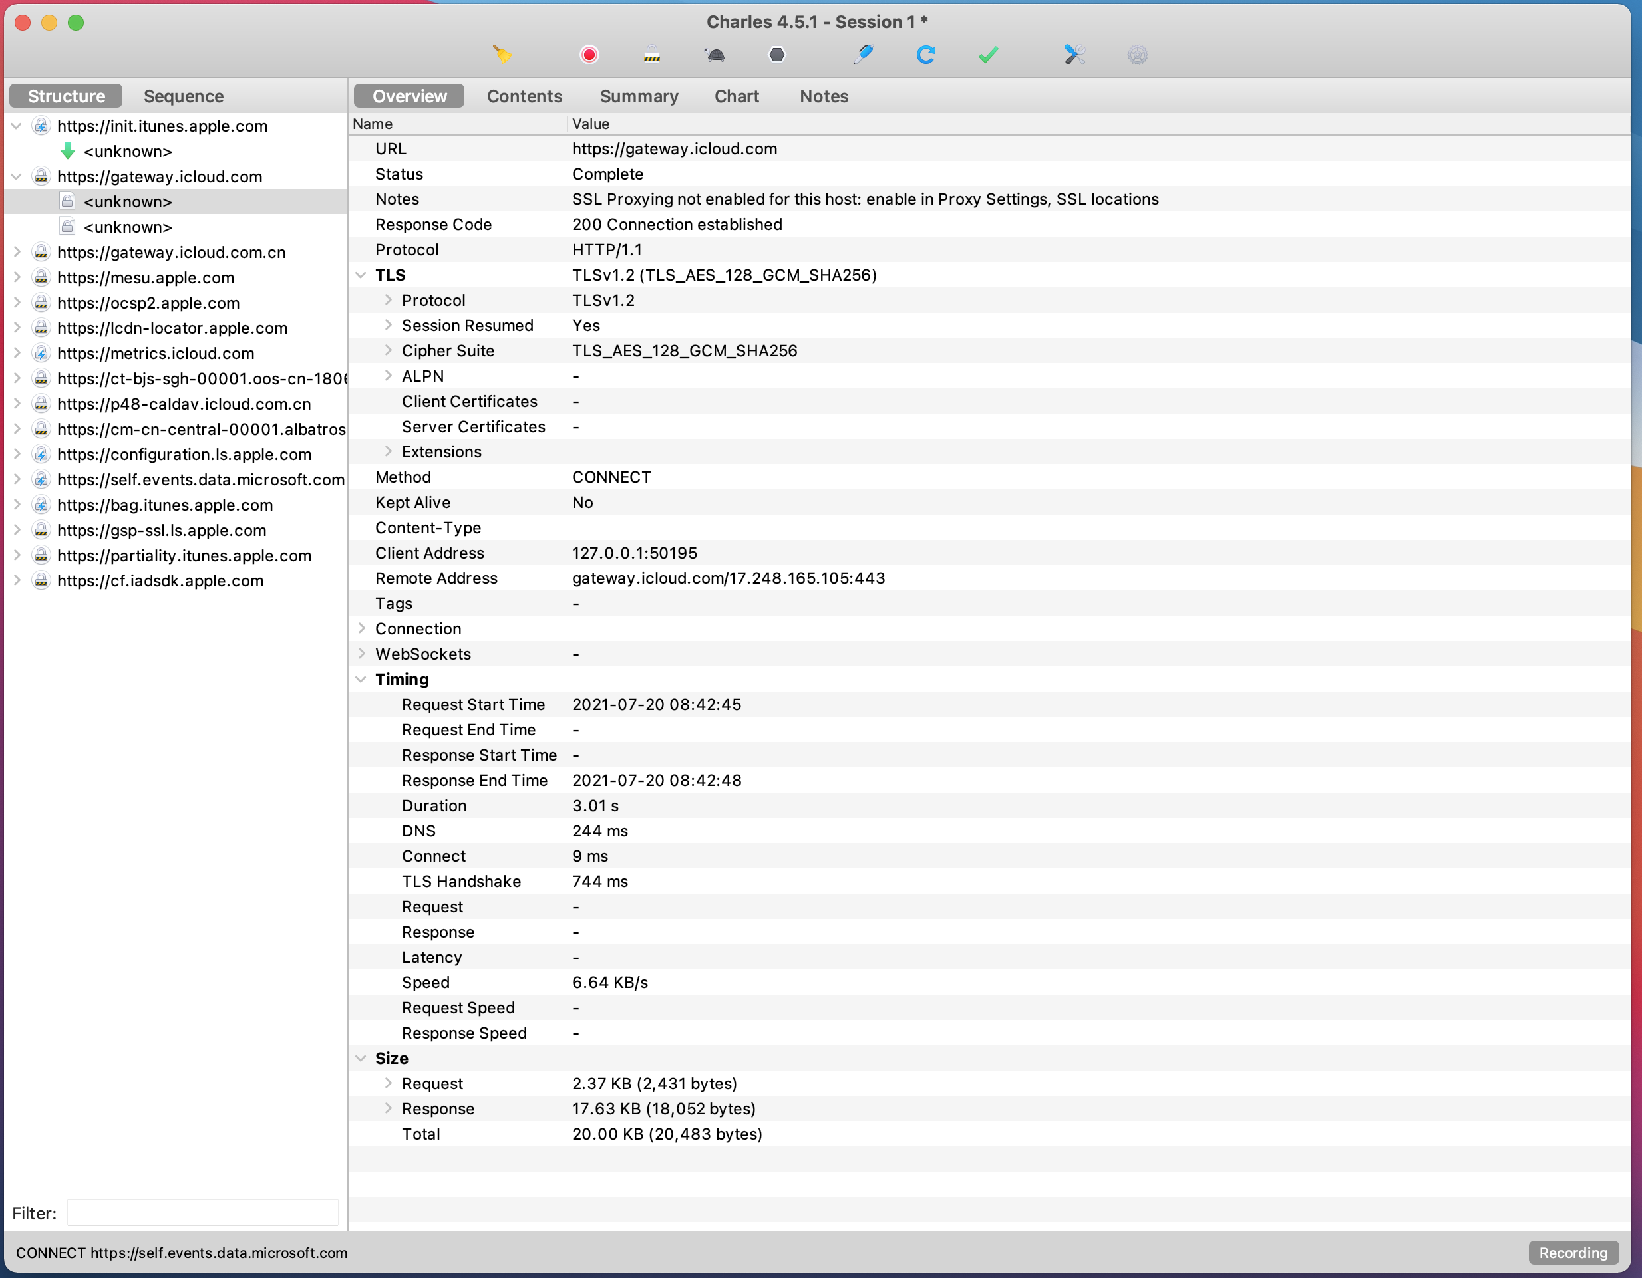The height and width of the screenshot is (1278, 1642).
Task: Click the Recording status button
Action: tap(1572, 1253)
